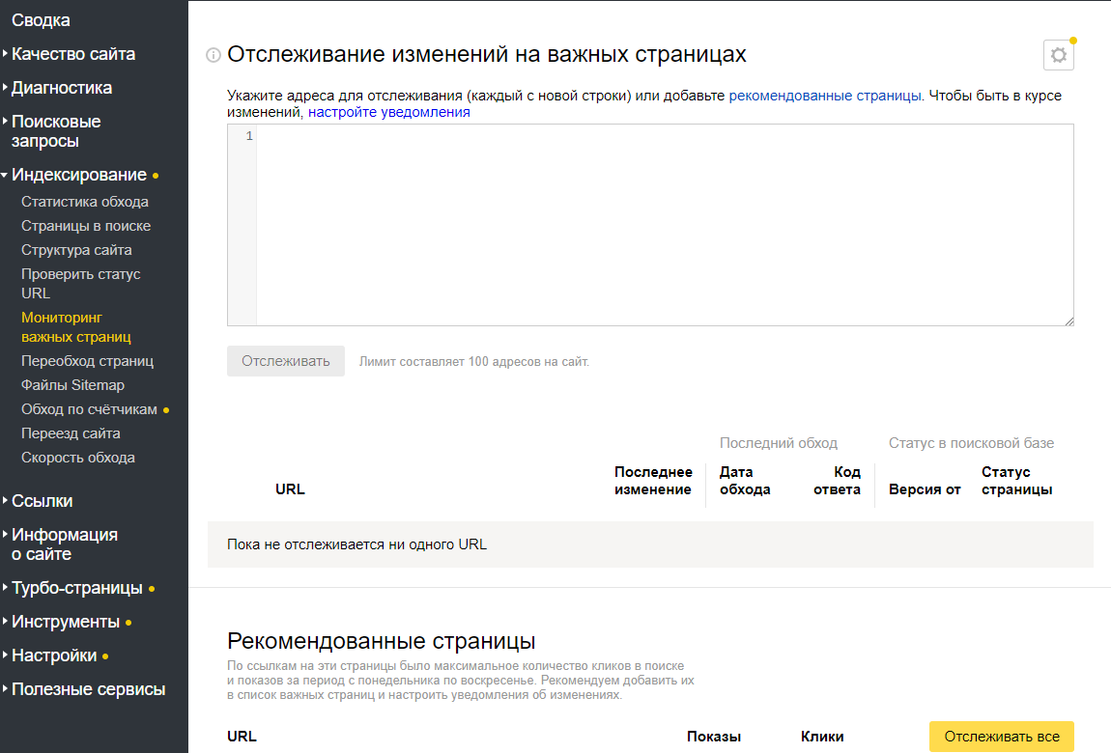The width and height of the screenshot is (1111, 753).
Task: Click the Лимит составляет 100 адресов note
Action: tap(474, 362)
